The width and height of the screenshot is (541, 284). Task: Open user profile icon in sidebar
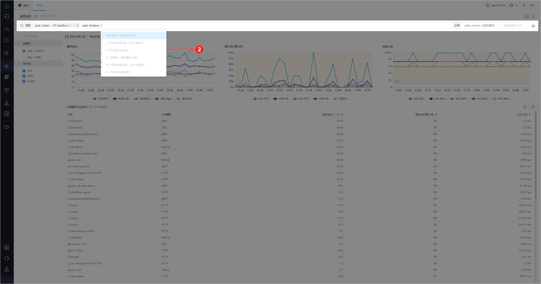tap(7, 269)
